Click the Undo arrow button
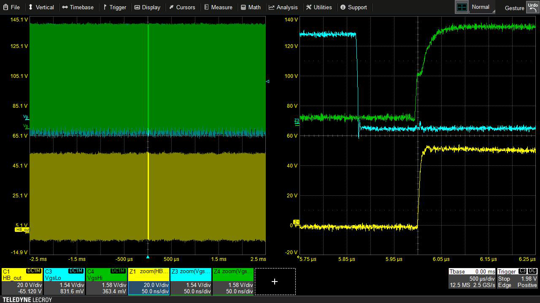Screen dimensions: 540x303 (x=532, y=8)
